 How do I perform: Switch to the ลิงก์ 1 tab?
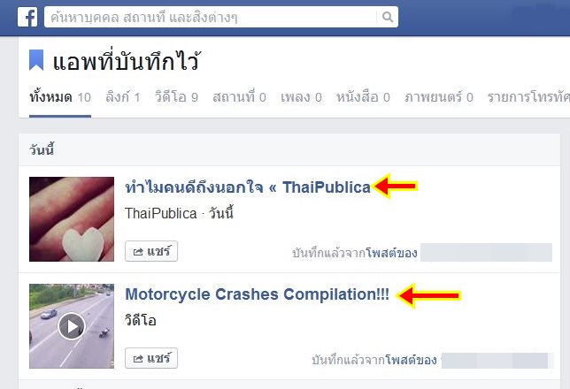122,97
